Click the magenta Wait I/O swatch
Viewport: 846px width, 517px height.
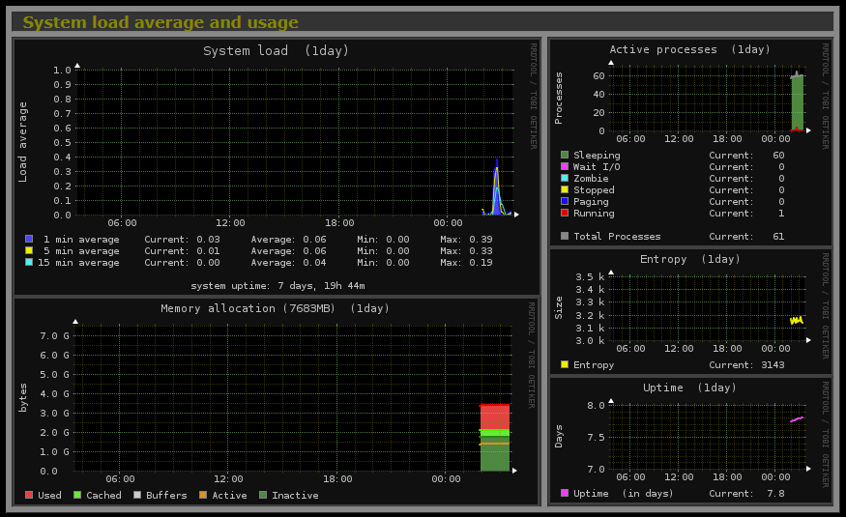pos(565,166)
